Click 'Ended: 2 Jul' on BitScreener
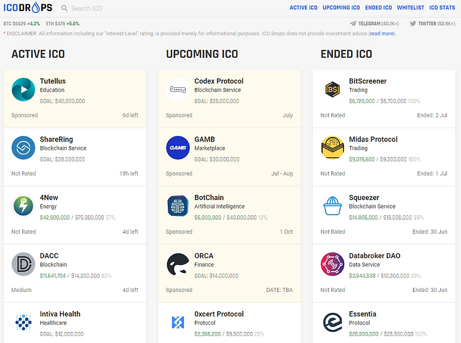The height and width of the screenshot is (343, 461). point(432,115)
